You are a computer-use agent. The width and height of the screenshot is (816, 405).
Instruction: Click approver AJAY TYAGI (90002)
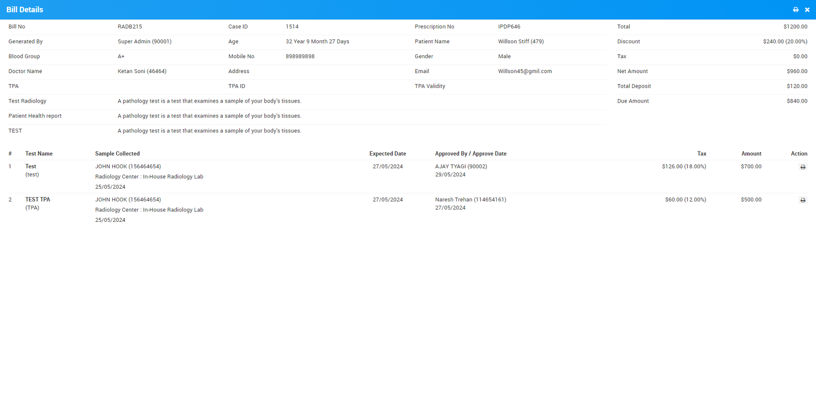[x=461, y=166]
